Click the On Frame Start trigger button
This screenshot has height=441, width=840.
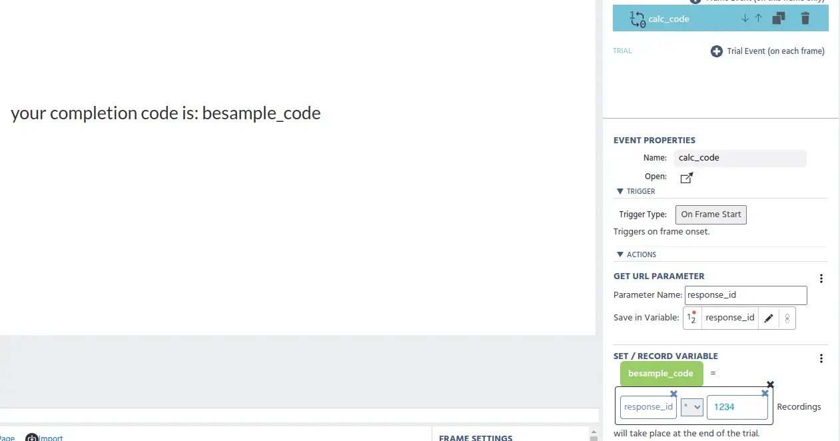point(711,215)
